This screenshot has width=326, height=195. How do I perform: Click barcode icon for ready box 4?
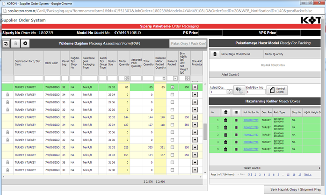[x=236, y=142]
